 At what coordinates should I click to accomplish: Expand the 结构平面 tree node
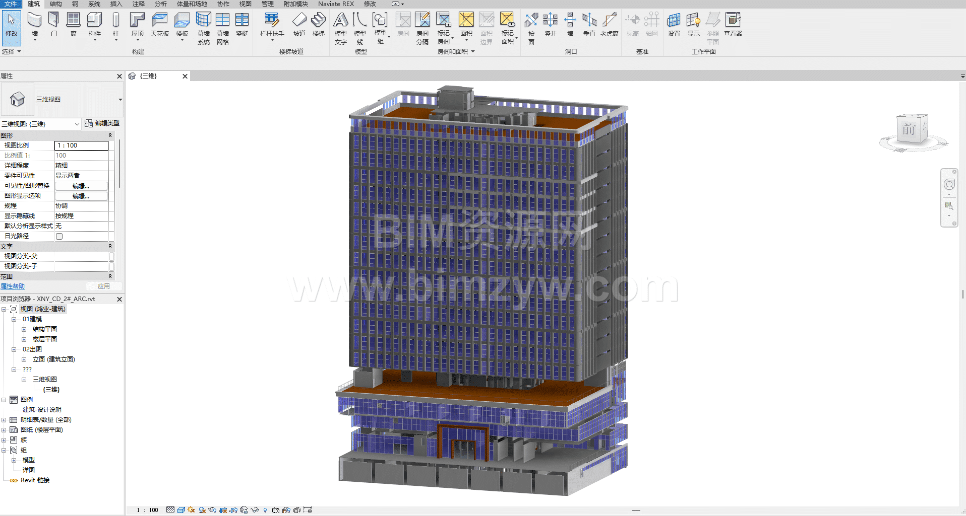point(24,329)
